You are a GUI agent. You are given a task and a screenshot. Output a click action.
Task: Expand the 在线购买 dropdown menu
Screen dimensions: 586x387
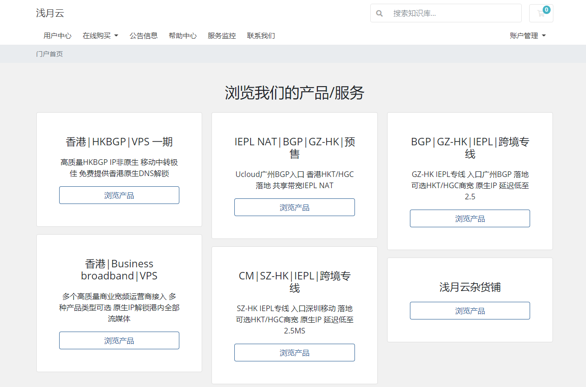100,36
